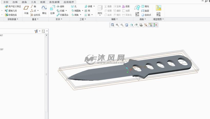Switch to the 视图 tab
Screen dimensions: 210x119
coord(43,2)
